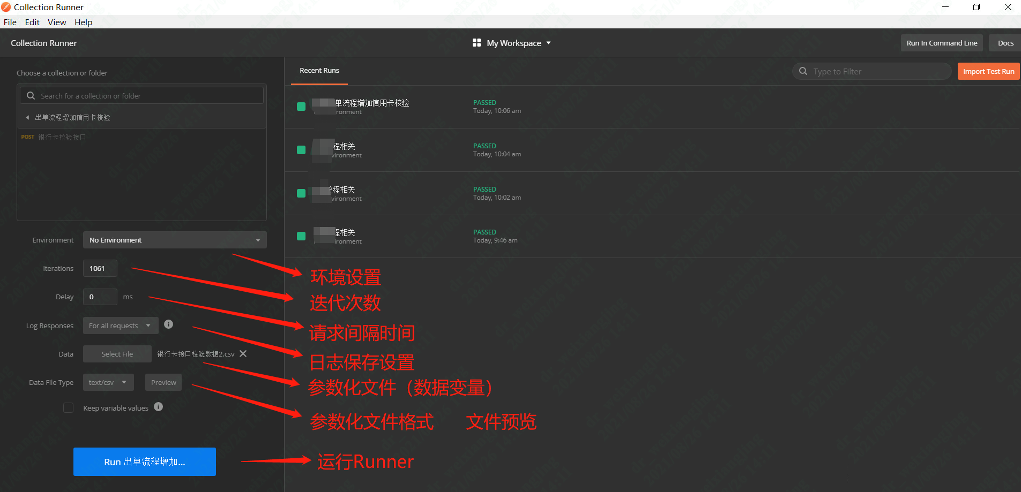Screen dimensions: 1021x492
Task: Preview the data file
Action: point(163,382)
